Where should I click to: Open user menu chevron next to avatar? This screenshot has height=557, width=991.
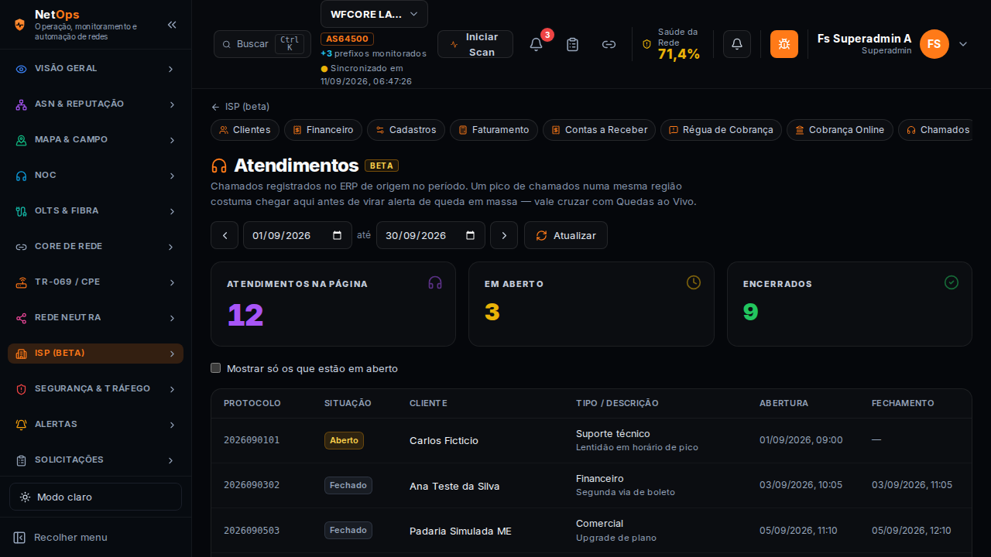pyautogui.click(x=963, y=44)
